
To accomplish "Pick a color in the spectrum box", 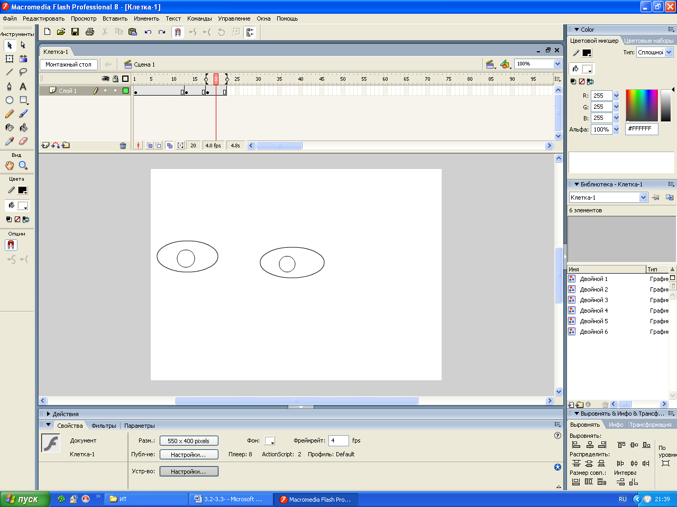I will pyautogui.click(x=642, y=105).
